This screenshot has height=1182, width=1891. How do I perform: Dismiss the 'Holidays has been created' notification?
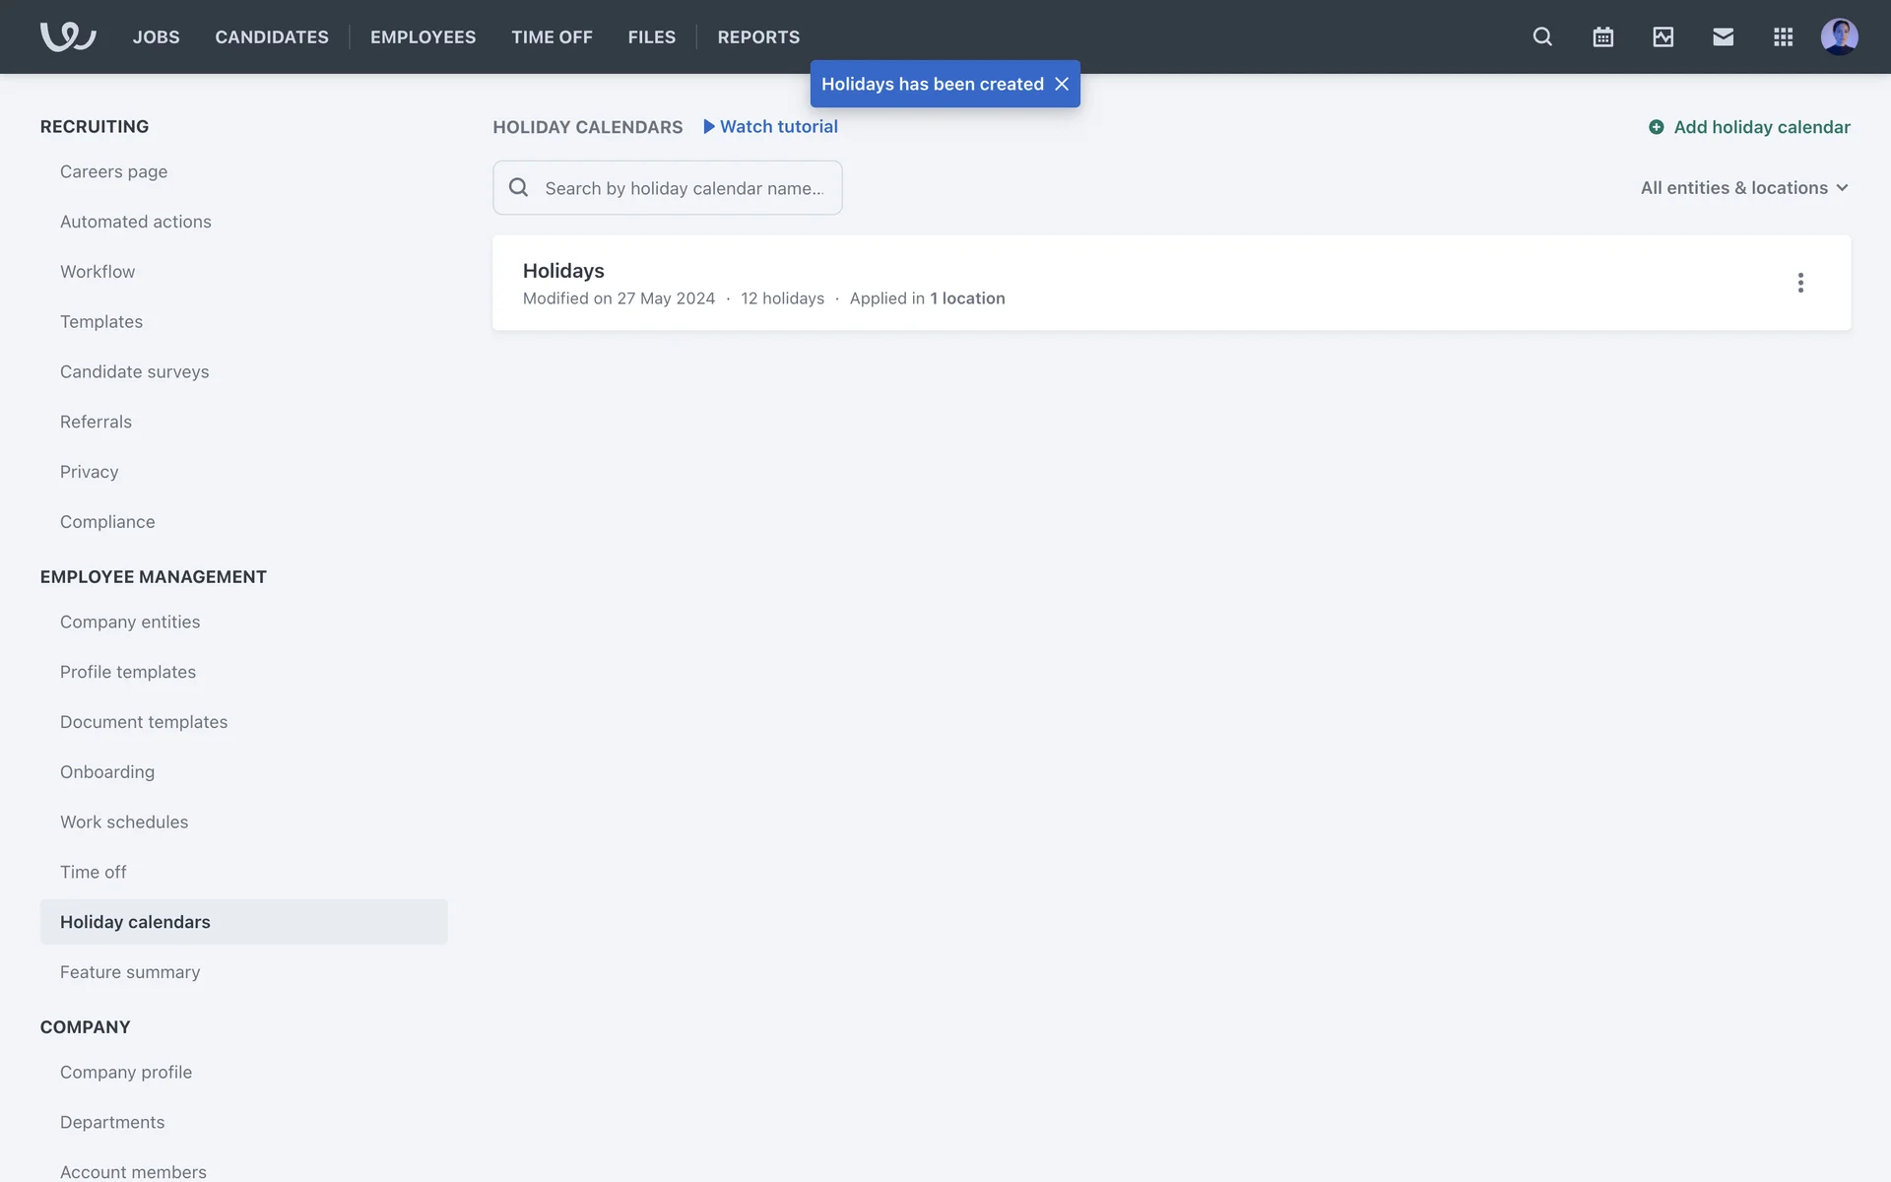pyautogui.click(x=1062, y=84)
